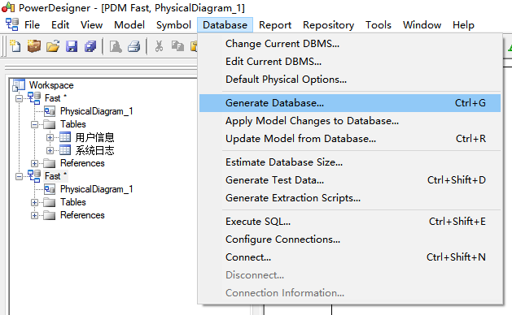The image size is (512, 315).
Task: Choose Connect entry in Database menu
Action: click(350, 257)
